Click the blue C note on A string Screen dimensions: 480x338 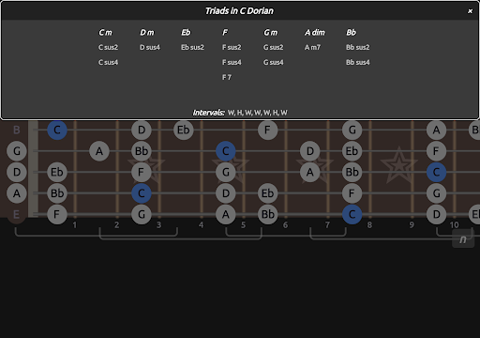(142, 193)
